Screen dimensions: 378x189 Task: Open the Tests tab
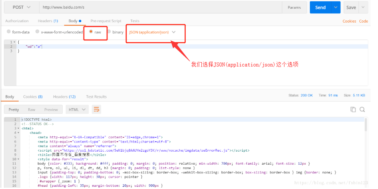pyautogui.click(x=135, y=21)
